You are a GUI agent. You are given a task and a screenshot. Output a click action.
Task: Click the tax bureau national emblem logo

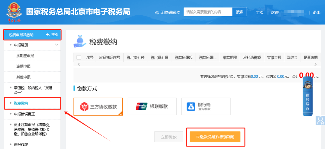point(14,13)
